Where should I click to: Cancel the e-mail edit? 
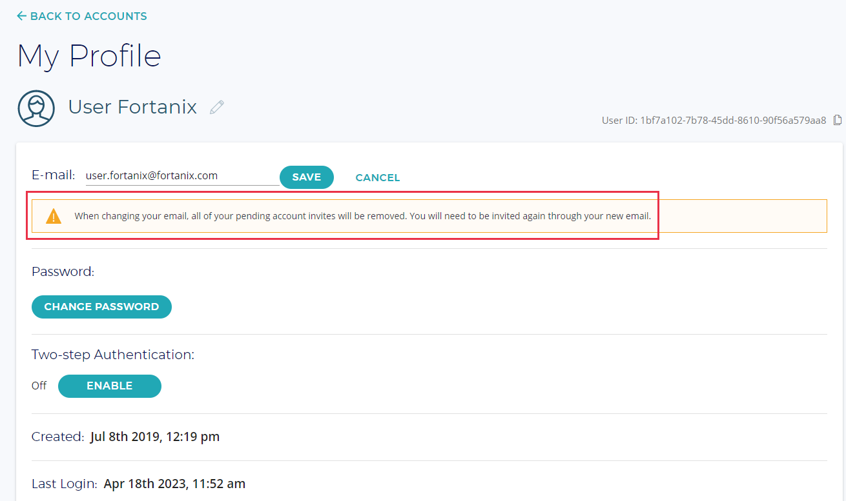tap(378, 177)
